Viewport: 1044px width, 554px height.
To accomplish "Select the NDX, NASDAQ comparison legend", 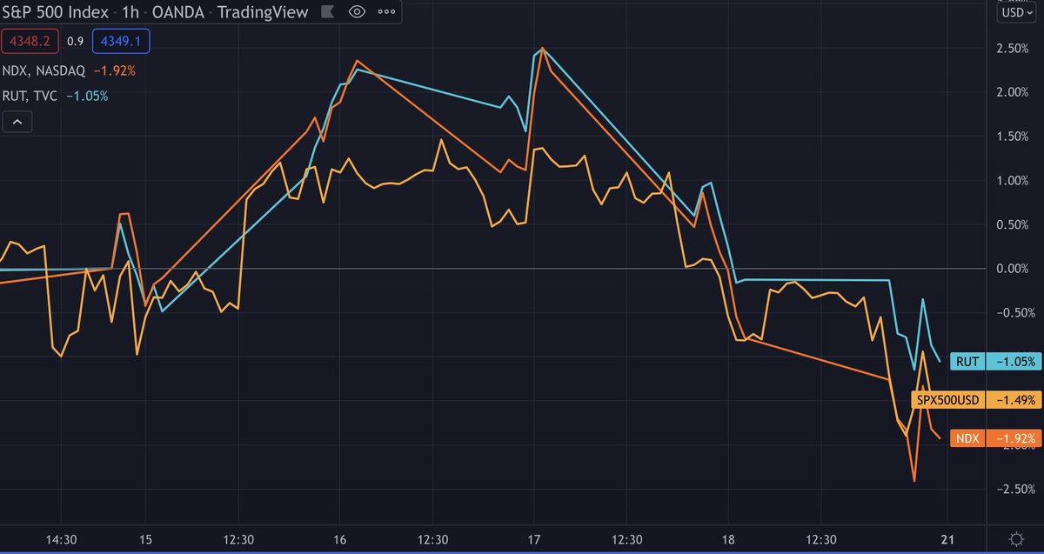I will pyautogui.click(x=44, y=70).
